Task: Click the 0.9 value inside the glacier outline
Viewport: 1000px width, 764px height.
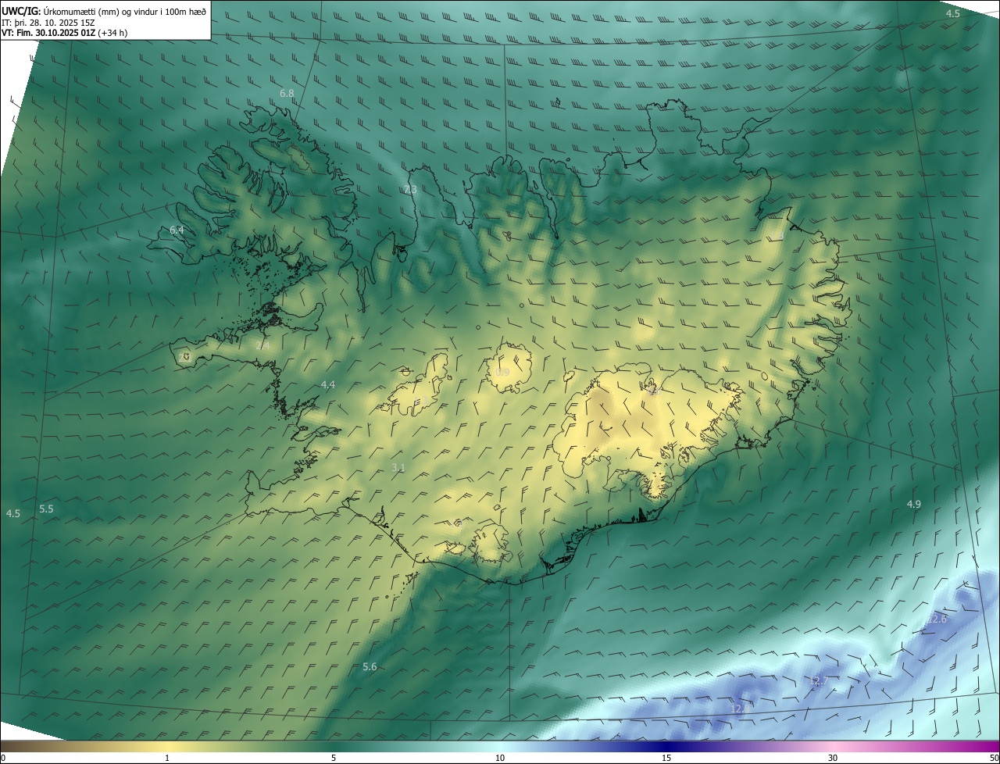Action: pyautogui.click(x=502, y=373)
